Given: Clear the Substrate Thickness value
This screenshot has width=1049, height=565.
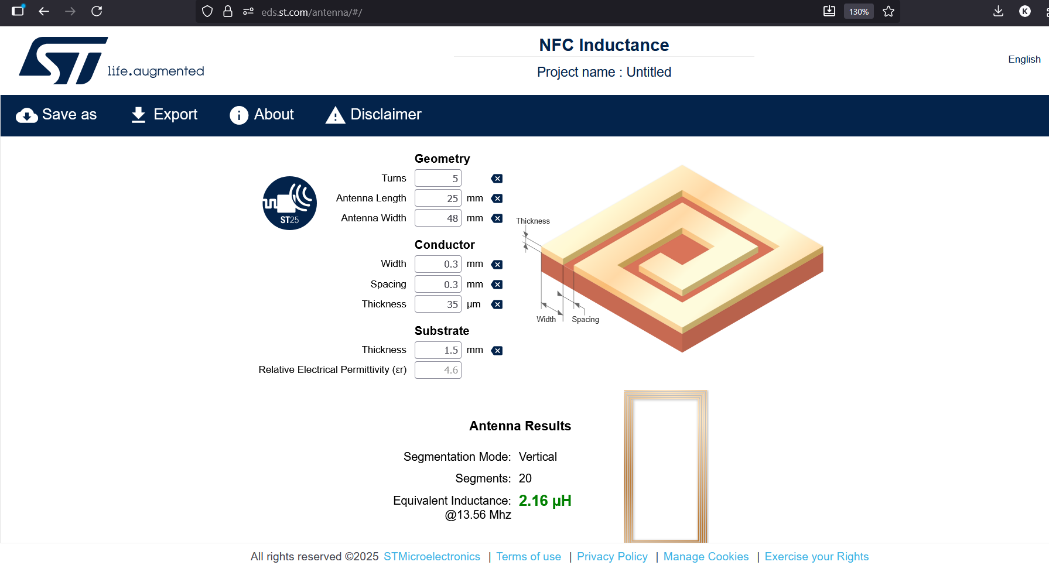Looking at the screenshot, I should click(x=497, y=351).
